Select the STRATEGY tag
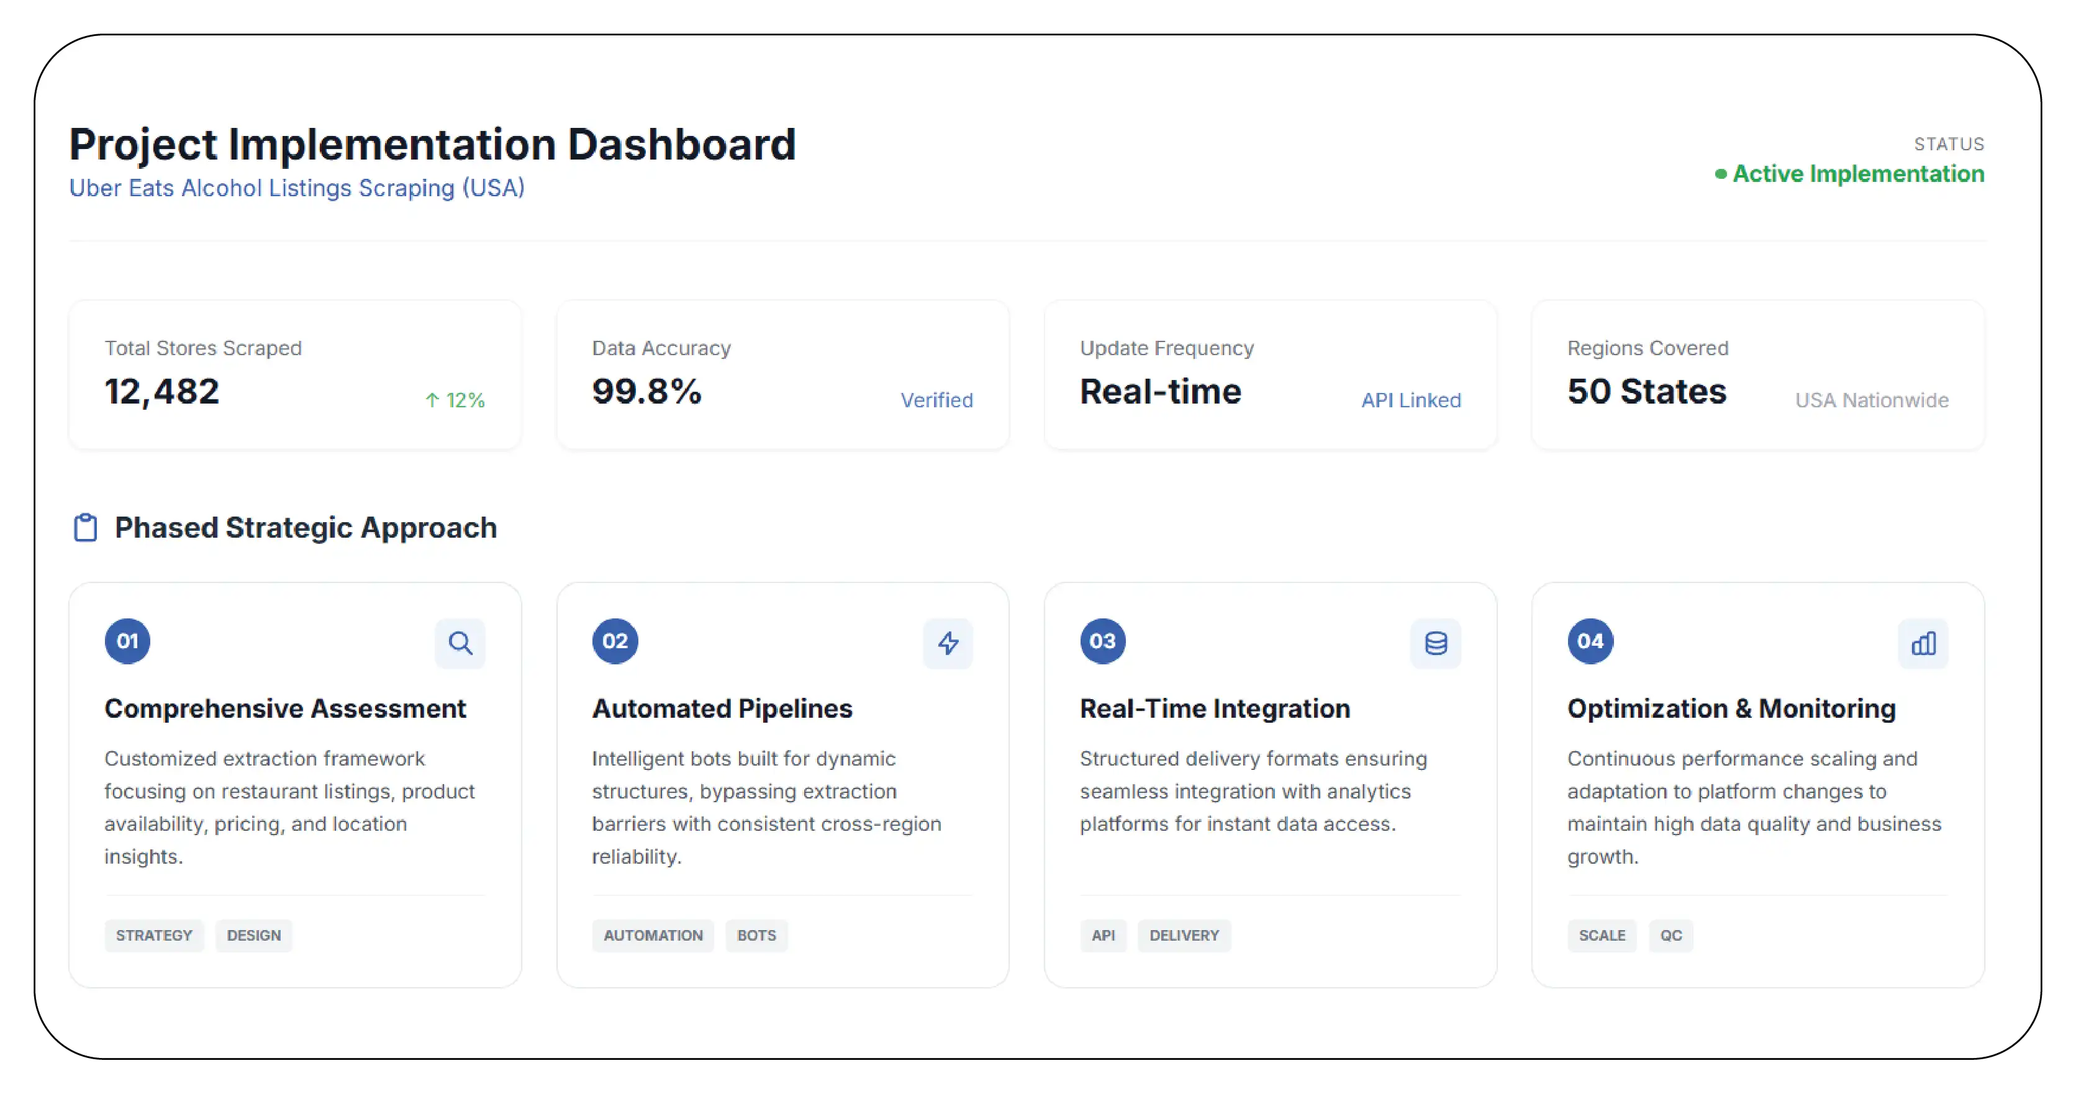This screenshot has height=1094, width=2076. pos(154,935)
